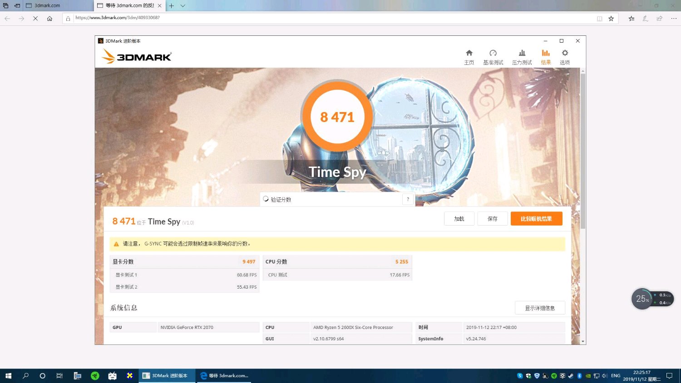Click the 显卡测试 2 result row
The width and height of the screenshot is (681, 383).
click(x=184, y=287)
